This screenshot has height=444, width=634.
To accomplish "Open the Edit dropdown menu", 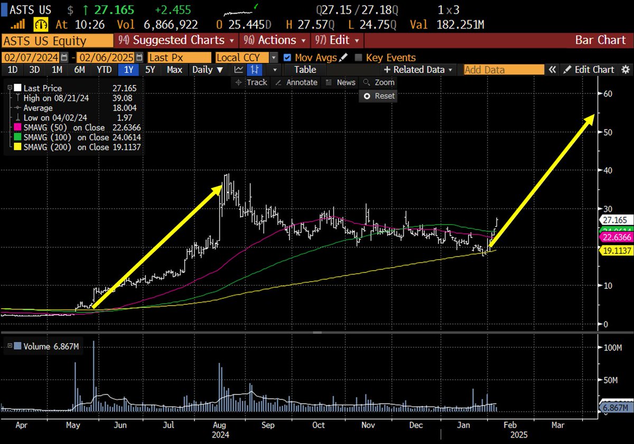I will coord(338,40).
